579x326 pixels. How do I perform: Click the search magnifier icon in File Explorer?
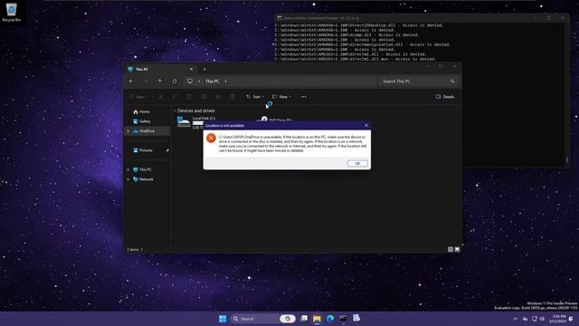(452, 81)
